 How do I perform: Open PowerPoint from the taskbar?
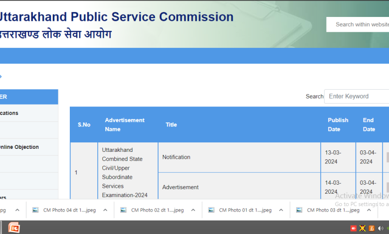pos(14,228)
